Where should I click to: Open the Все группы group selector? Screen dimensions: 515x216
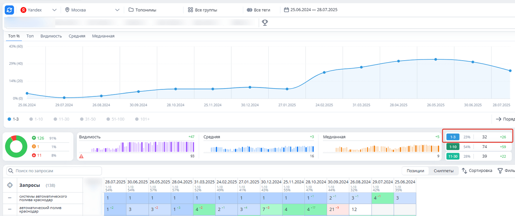(x=203, y=10)
